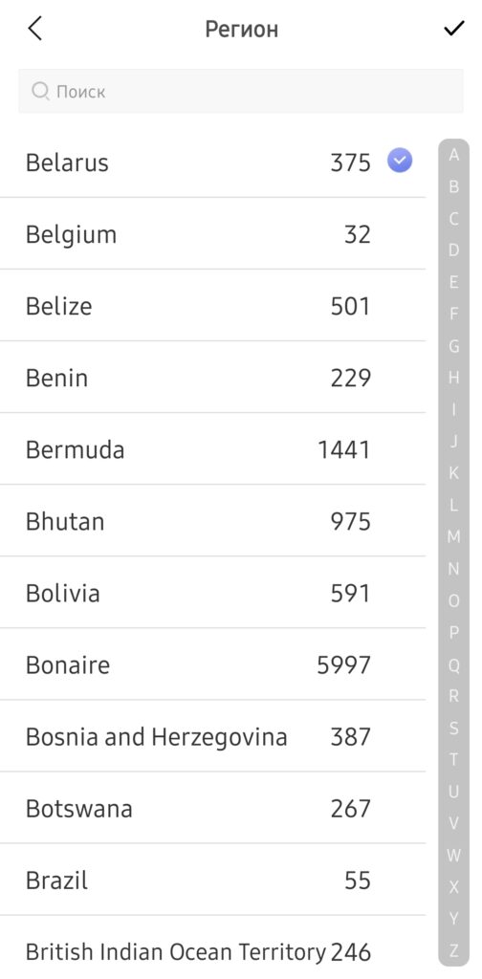This screenshot has height=979, width=482.
Task: Confirm selection with the checkmark icon
Action: click(x=454, y=29)
